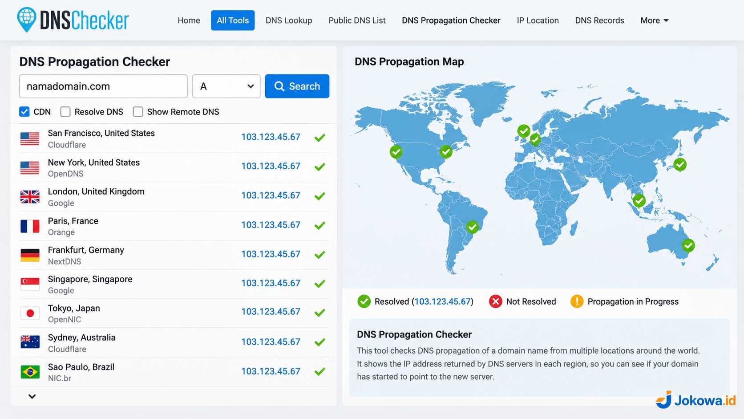
Task: Click the San Francisco IP 103.123.45.67
Action: pyautogui.click(x=271, y=137)
